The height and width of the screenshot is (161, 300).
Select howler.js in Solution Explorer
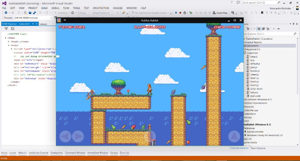[x=255, y=71]
